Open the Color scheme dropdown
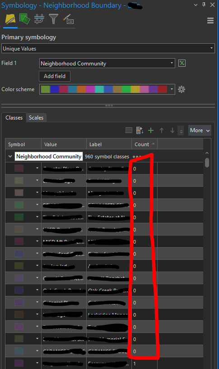Screen dimensions: 219x369 (107, 89)
